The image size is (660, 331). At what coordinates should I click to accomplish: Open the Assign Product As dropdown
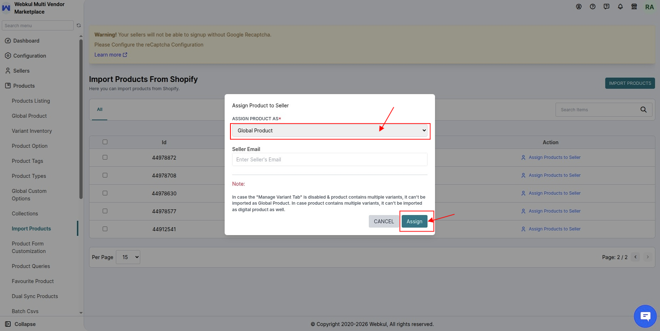pyautogui.click(x=330, y=131)
